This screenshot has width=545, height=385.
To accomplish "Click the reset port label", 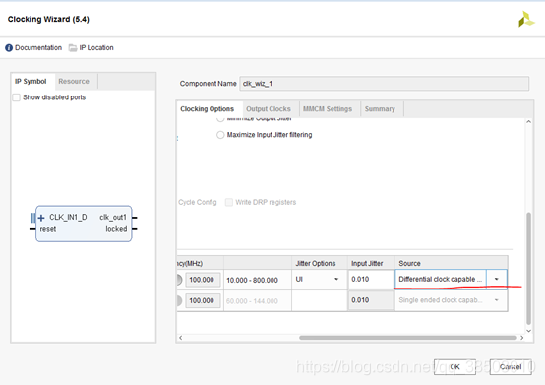I will click(48, 229).
